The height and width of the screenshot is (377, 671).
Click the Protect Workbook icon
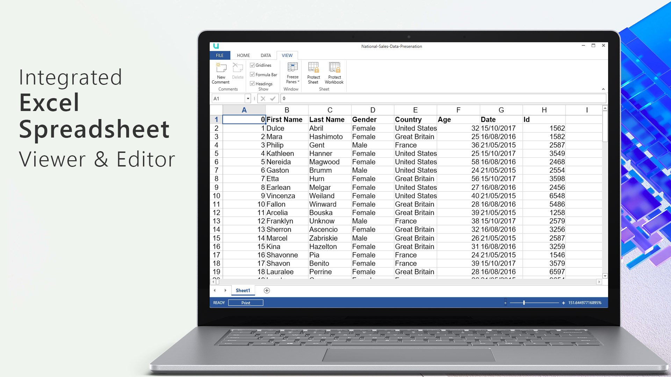click(334, 67)
